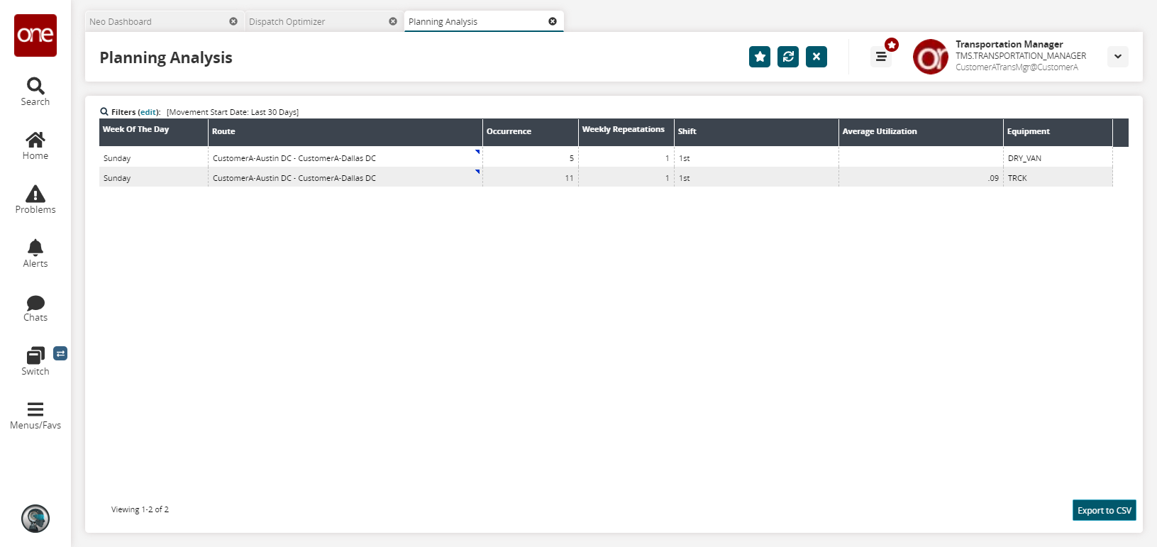Add page to favorites with star button
The width and height of the screenshot is (1157, 547).
pyautogui.click(x=759, y=57)
